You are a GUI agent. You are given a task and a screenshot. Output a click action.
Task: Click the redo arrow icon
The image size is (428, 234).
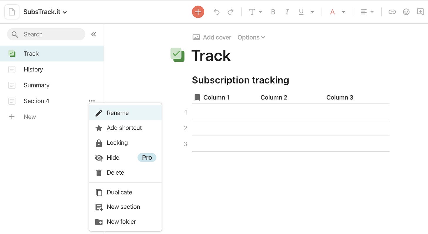coord(231,12)
